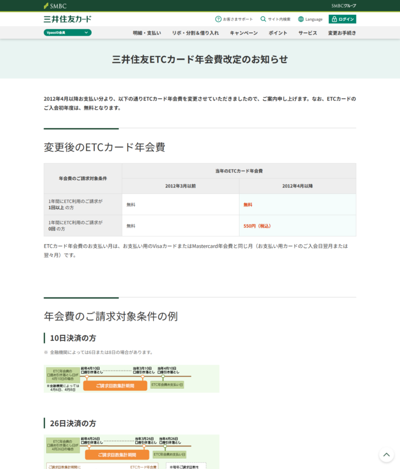Viewport: 400px width, 469px height.
Task: Click the paragraph beginning ETCカード年会費のお支払い月は
Action: 196,251
